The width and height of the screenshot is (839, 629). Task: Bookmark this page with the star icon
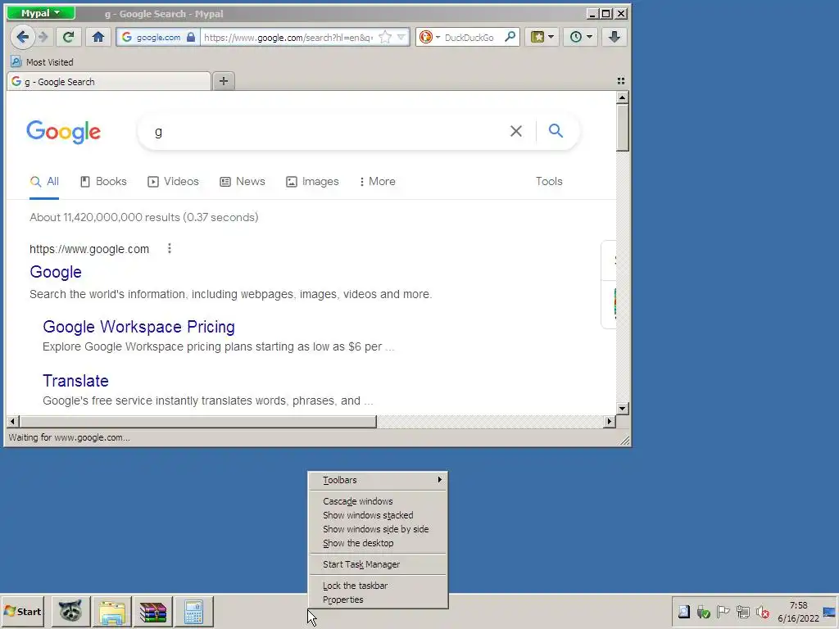point(385,37)
